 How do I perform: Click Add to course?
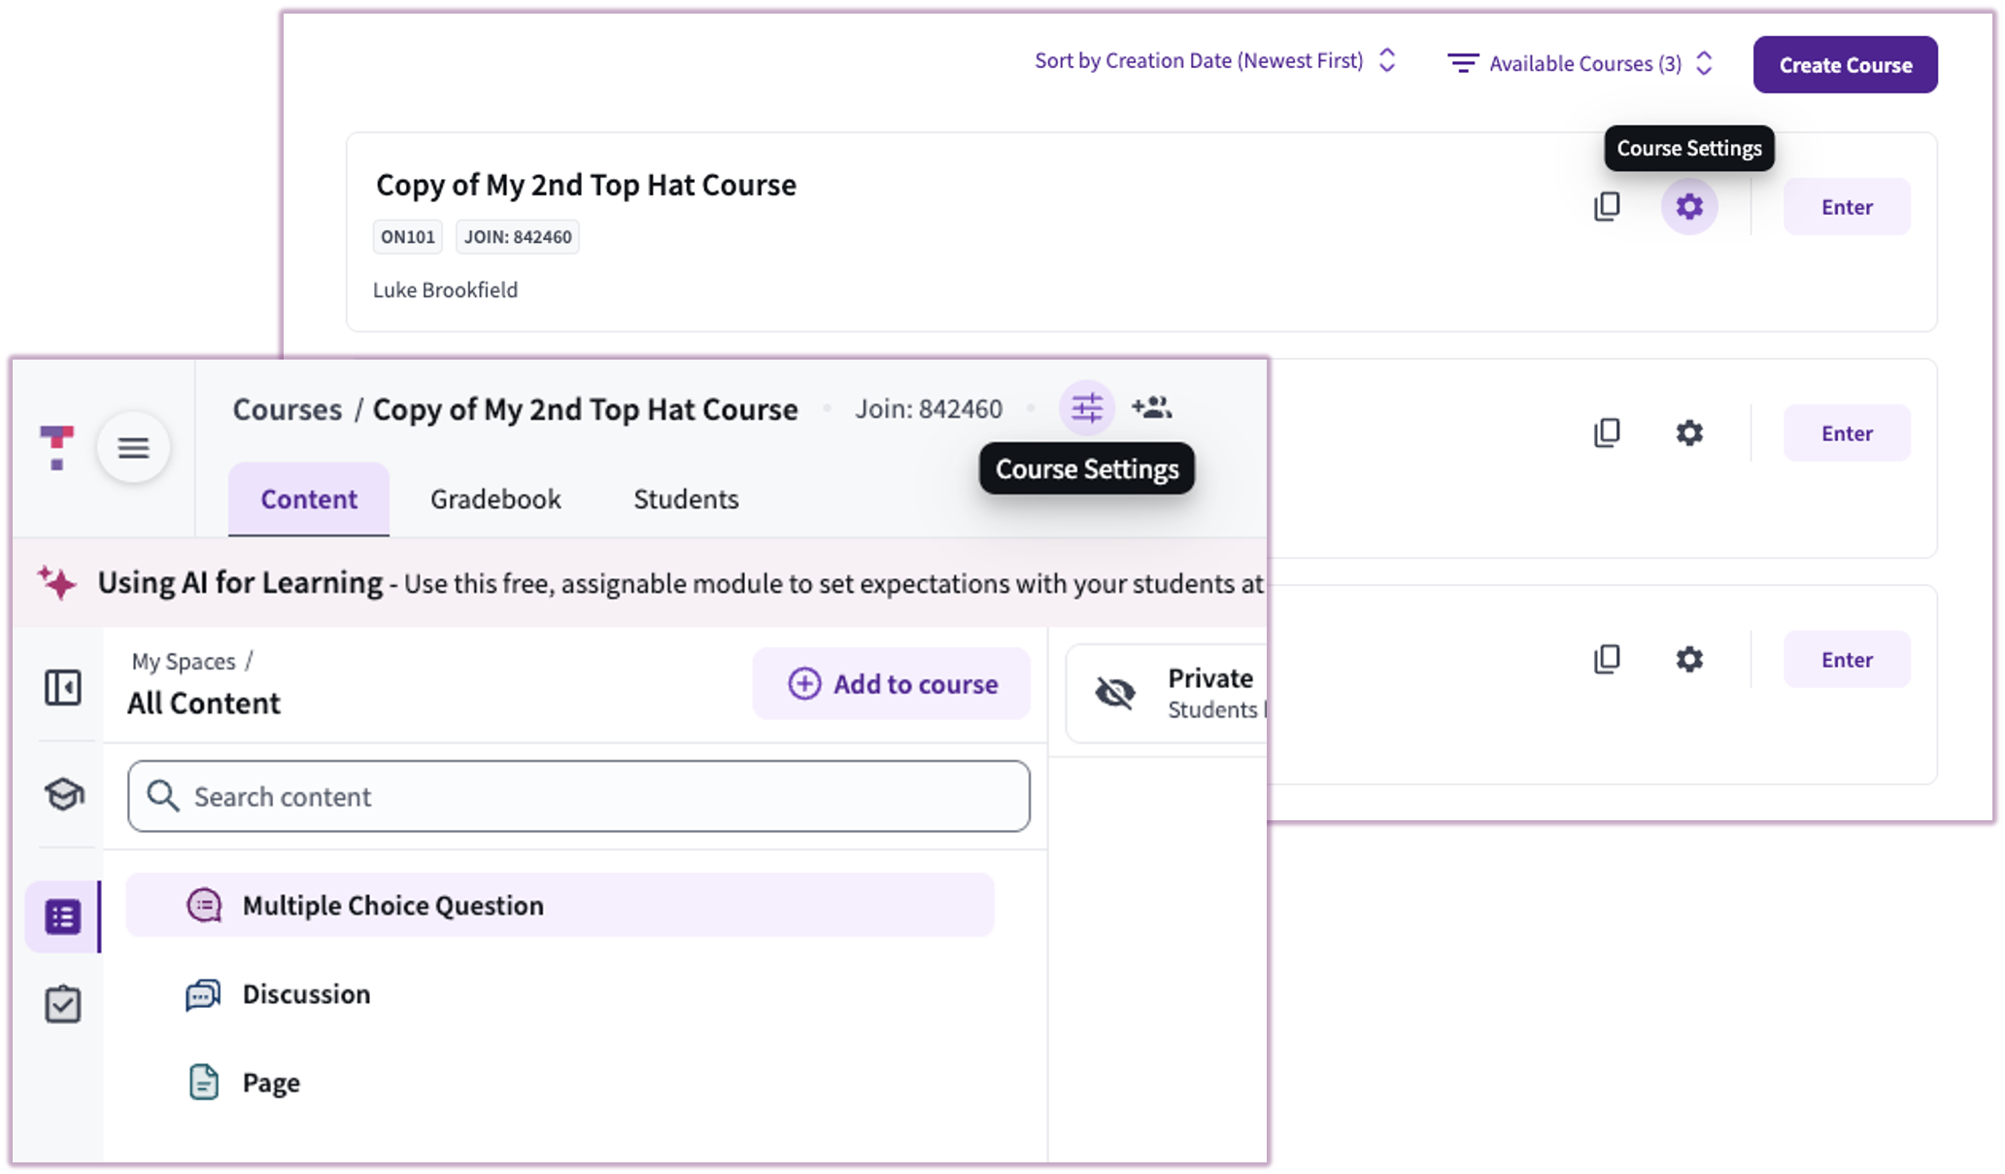coord(891,683)
